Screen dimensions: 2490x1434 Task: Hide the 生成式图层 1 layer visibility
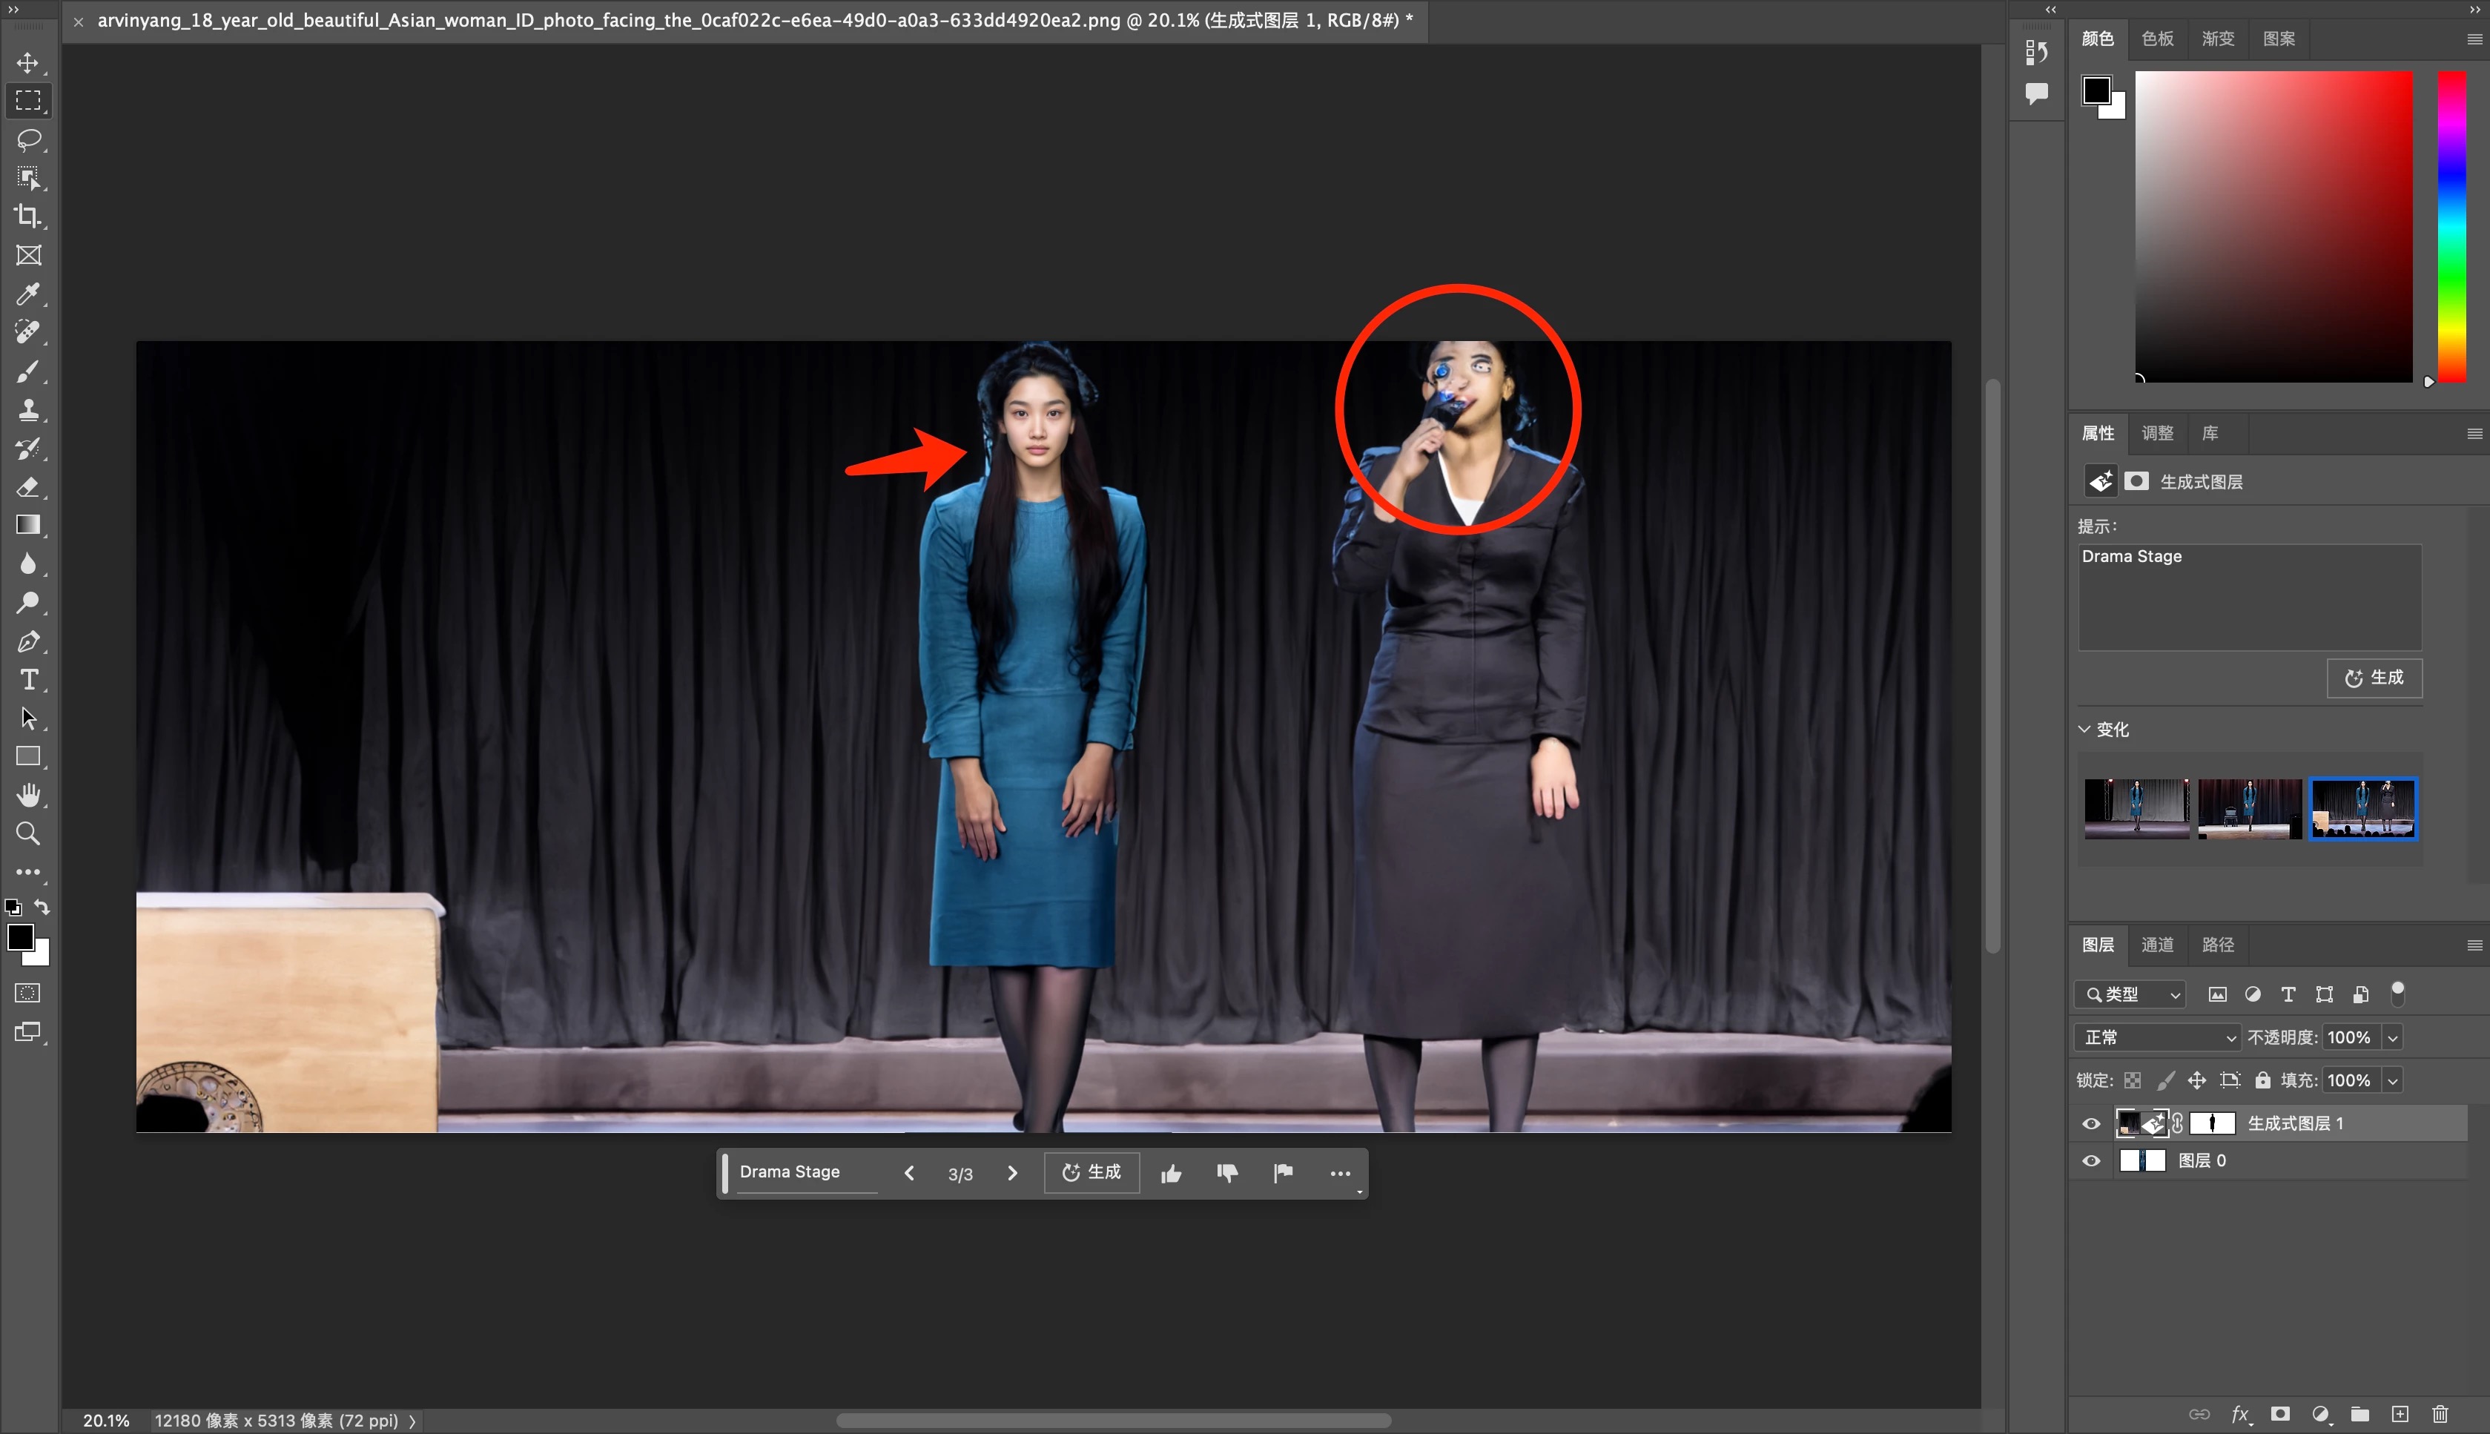(2091, 1124)
